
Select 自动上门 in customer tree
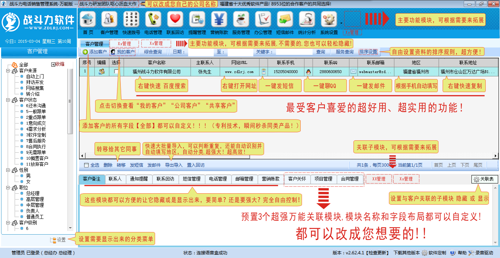(x=35, y=76)
